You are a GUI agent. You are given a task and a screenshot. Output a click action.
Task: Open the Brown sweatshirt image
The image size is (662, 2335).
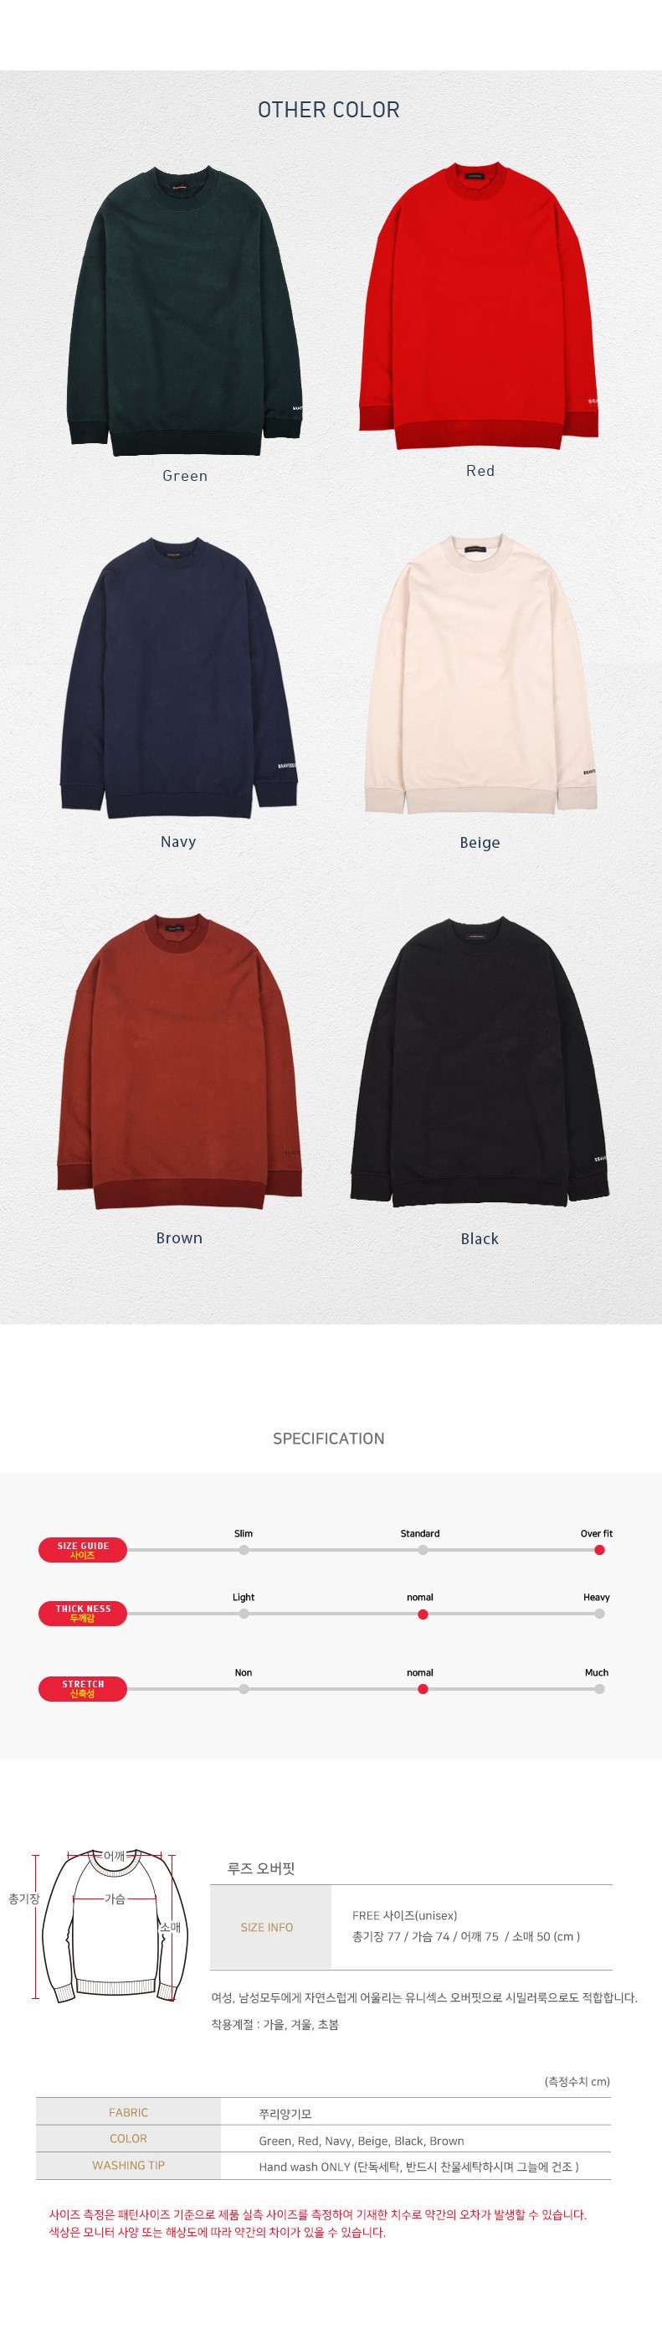pyautogui.click(x=179, y=1062)
